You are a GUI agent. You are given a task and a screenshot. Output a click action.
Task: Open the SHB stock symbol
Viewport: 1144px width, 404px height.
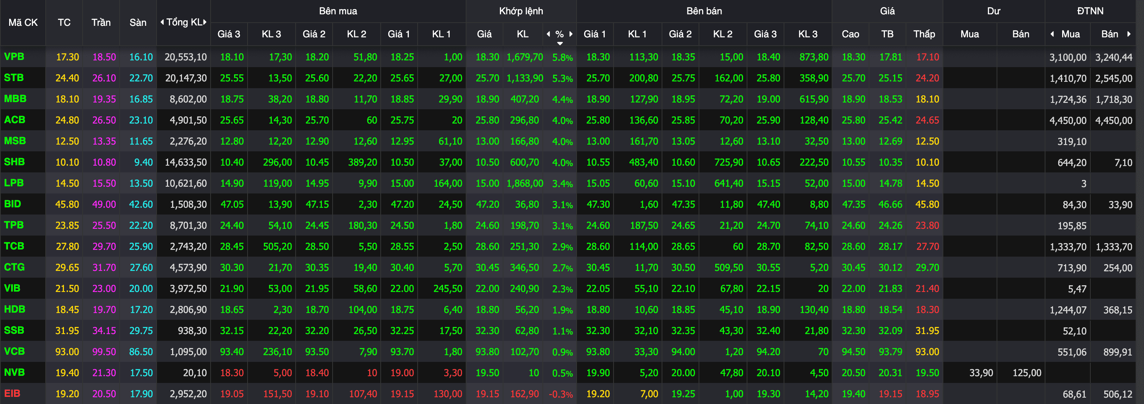coord(14,162)
